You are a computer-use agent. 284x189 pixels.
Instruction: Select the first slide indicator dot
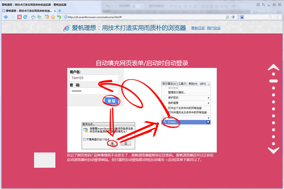[273, 74]
